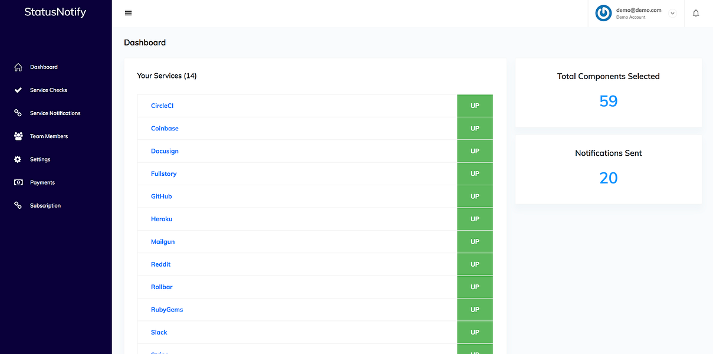The image size is (713, 354).
Task: Expand the demo@demo.com account dropdown
Action: [x=672, y=12]
